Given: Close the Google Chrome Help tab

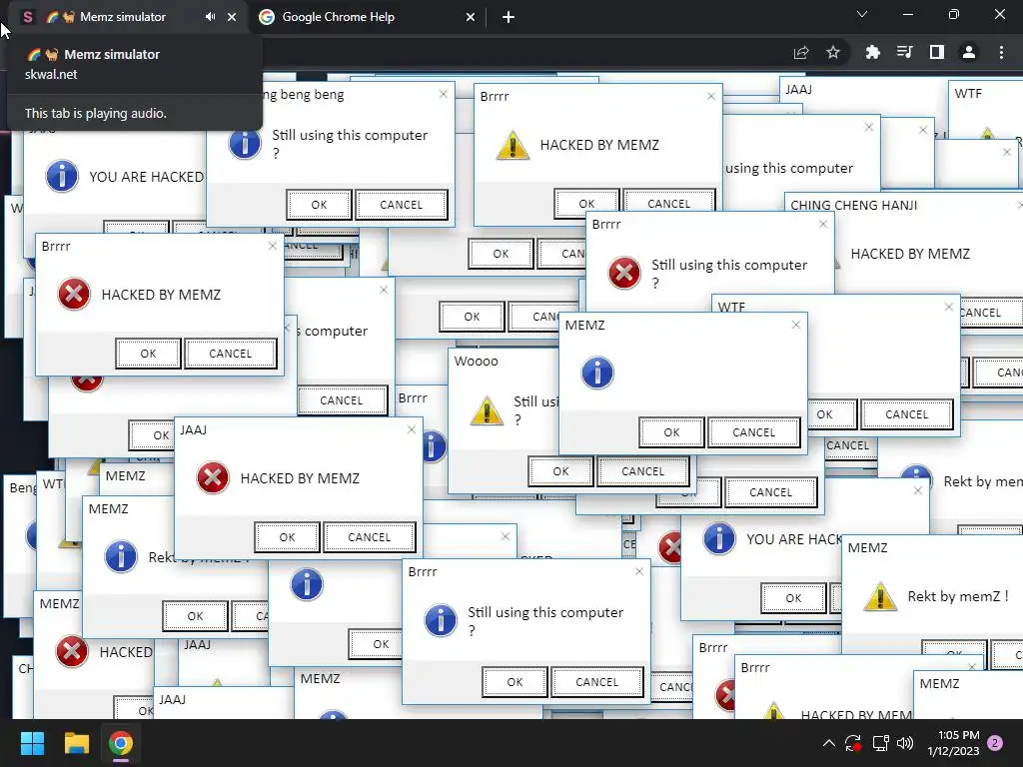Looking at the screenshot, I should coord(471,17).
